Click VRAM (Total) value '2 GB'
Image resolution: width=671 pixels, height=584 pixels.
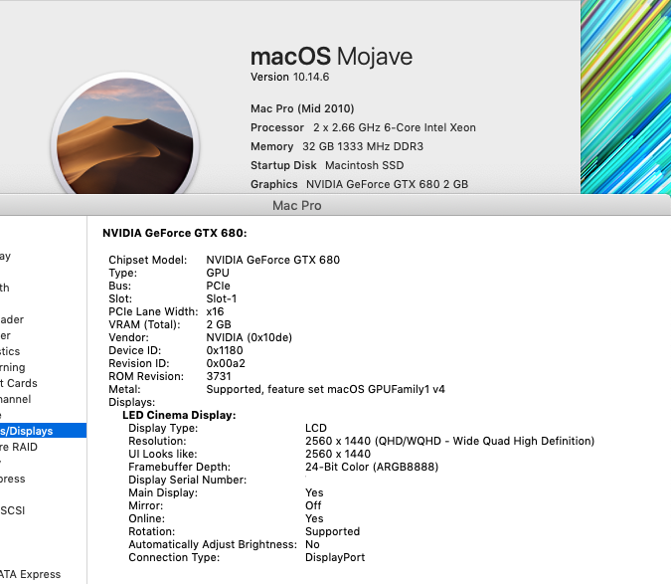(219, 324)
